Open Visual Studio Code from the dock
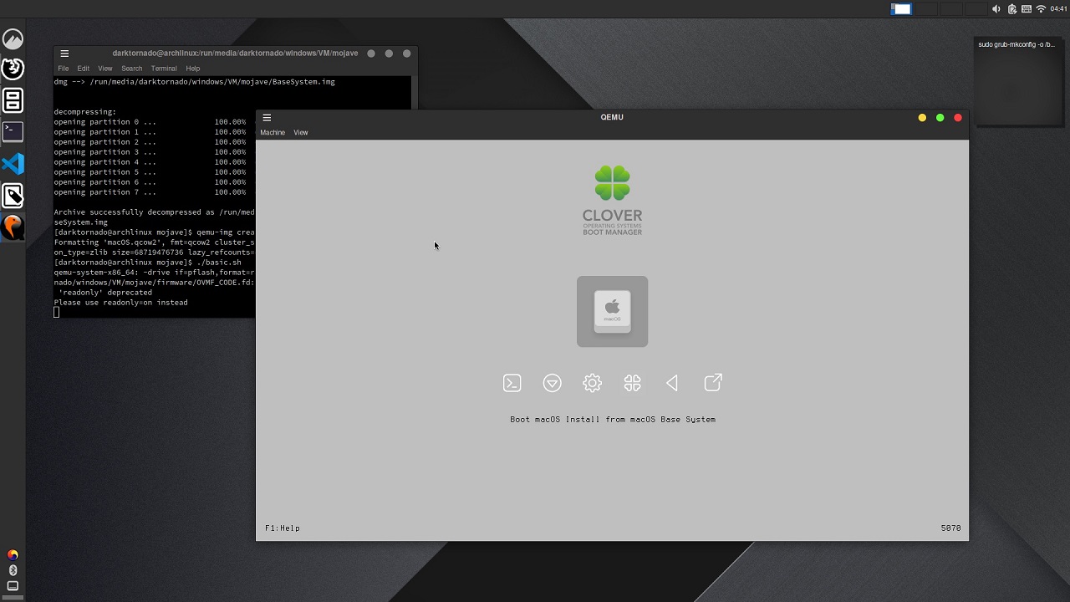Viewport: 1070px width, 602px height. coord(13,164)
